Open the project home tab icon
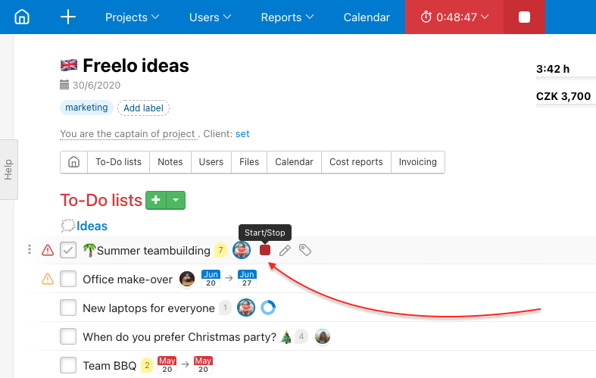Screen dimensions: 596x378 (73, 162)
